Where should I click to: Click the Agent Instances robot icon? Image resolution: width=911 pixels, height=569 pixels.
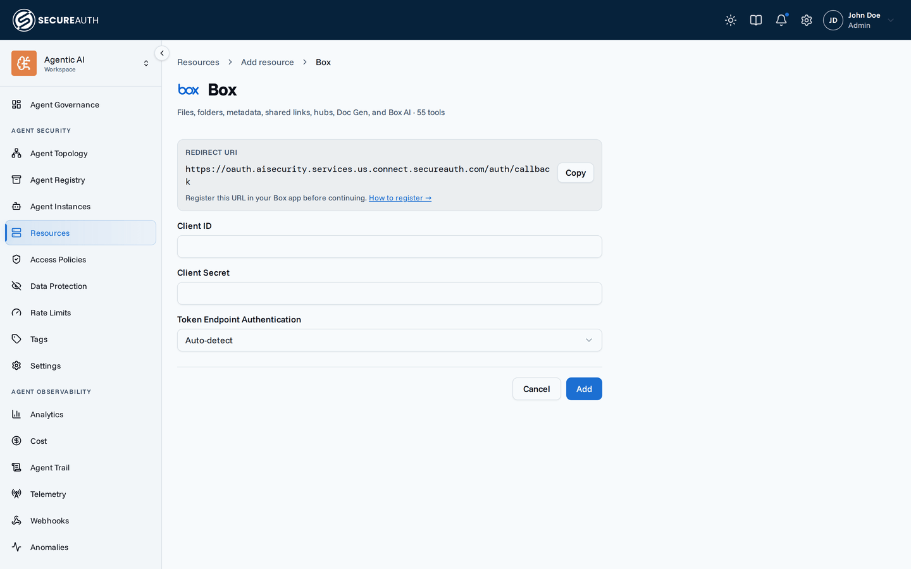[x=16, y=206]
